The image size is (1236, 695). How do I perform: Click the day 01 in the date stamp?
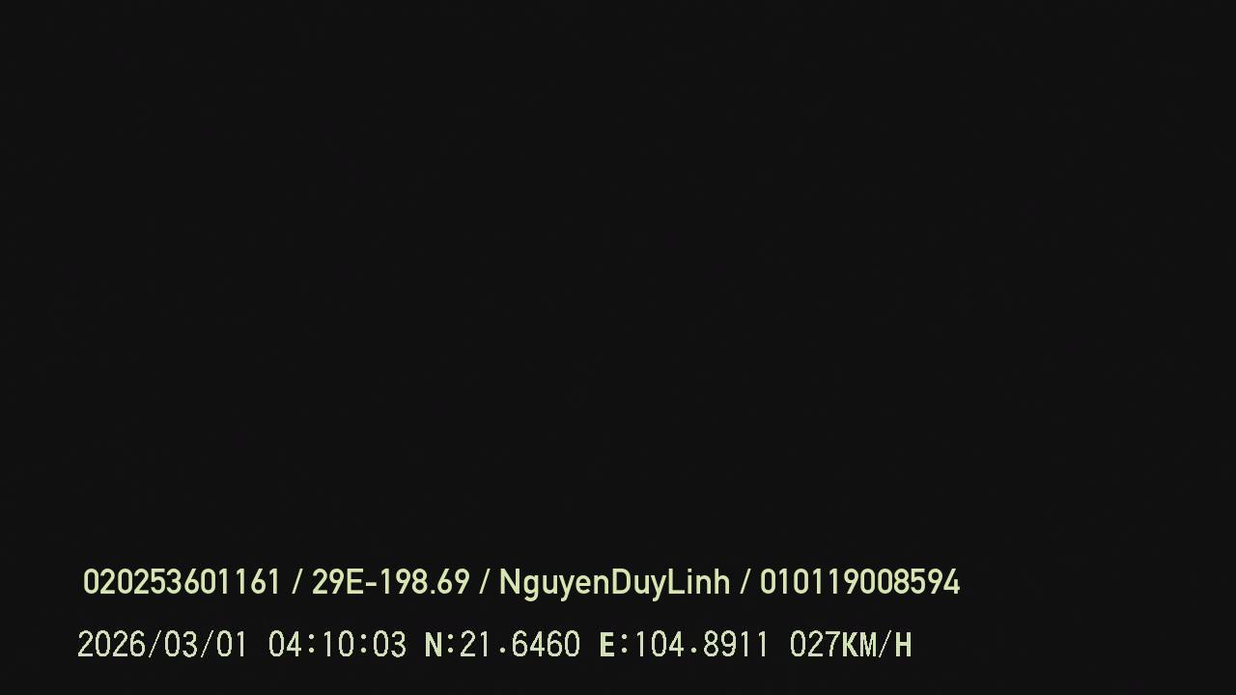click(x=230, y=645)
